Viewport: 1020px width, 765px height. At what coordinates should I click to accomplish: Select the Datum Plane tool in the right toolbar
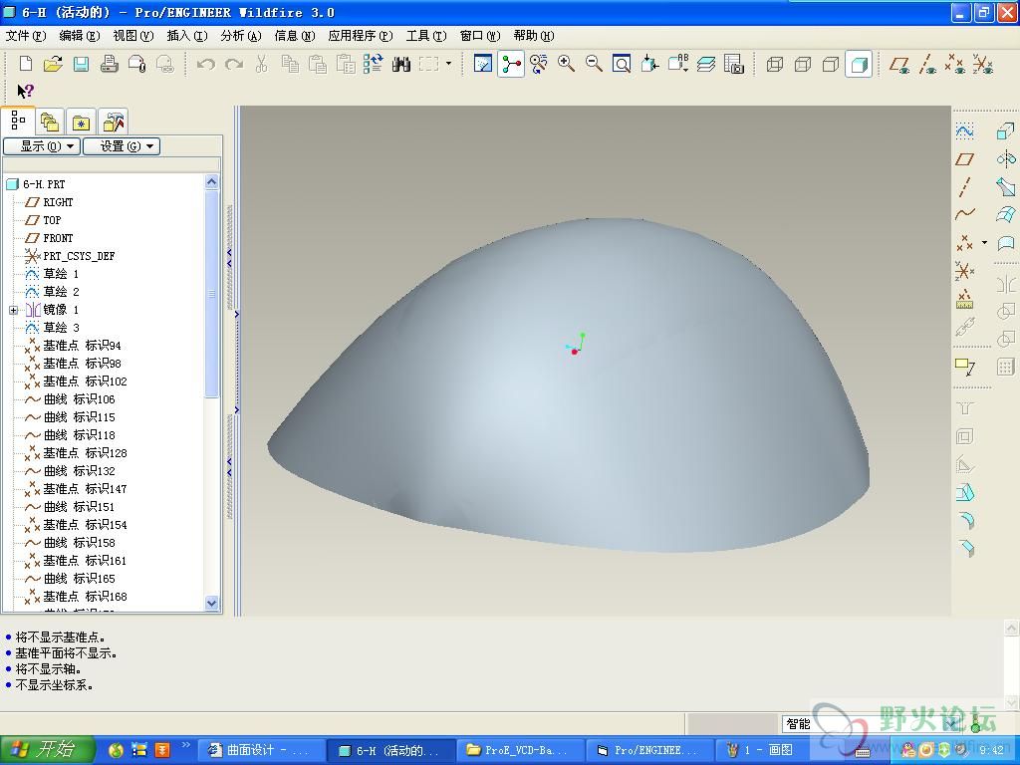(x=964, y=158)
